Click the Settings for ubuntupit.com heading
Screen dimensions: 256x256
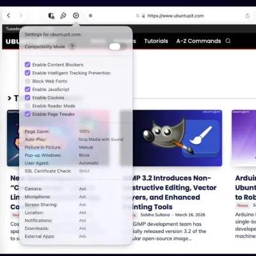pos(53,35)
